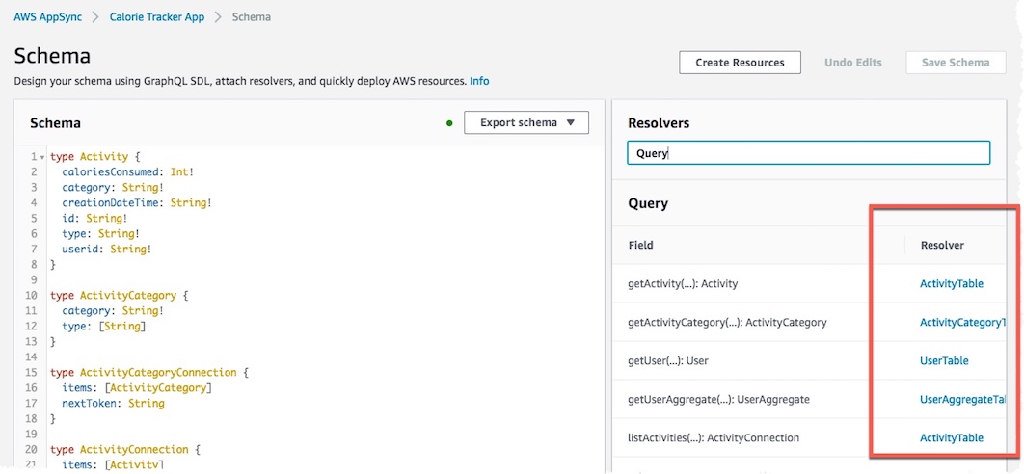Collapse the type Activity fold arrow on line 1
This screenshot has width=1024, height=474.
click(42, 157)
